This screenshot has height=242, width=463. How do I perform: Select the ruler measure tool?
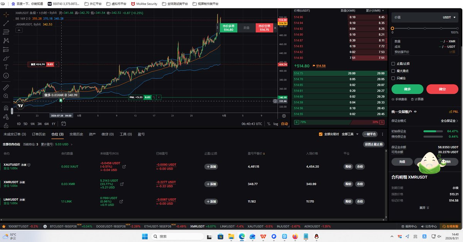point(6,87)
